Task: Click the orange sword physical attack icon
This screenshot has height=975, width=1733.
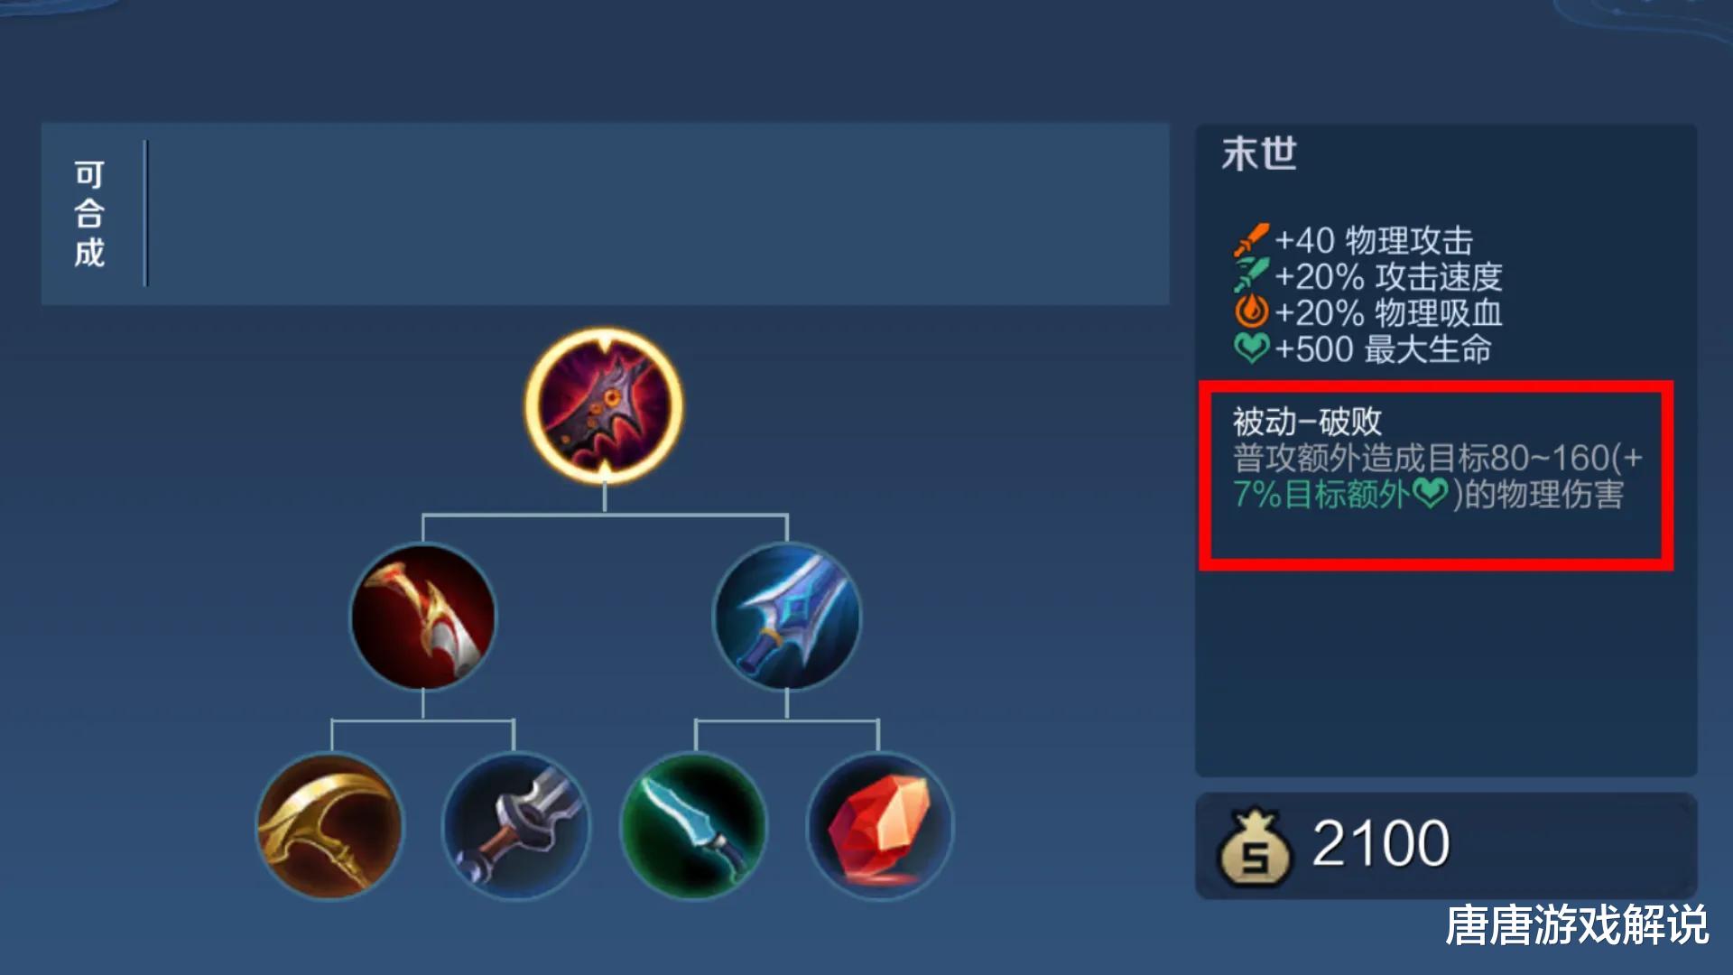Action: pos(1251,240)
